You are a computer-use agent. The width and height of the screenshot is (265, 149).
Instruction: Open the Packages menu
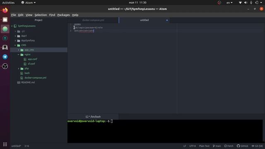point(63,15)
